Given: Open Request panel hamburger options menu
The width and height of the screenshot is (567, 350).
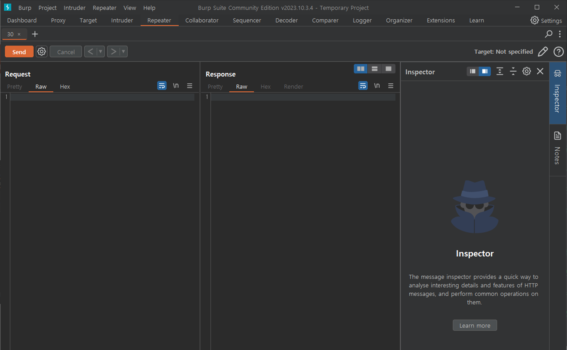Looking at the screenshot, I should [190, 85].
